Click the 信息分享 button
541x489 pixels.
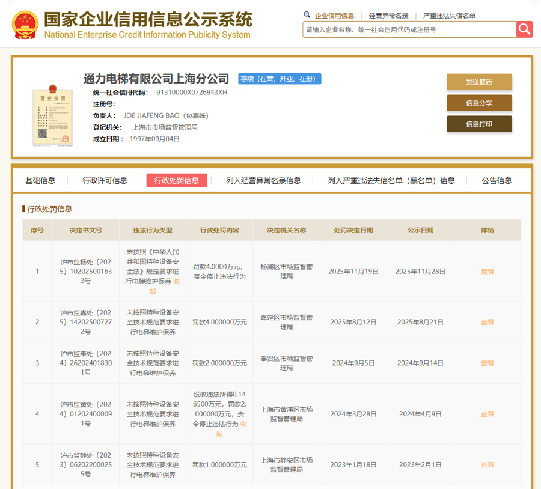[479, 103]
